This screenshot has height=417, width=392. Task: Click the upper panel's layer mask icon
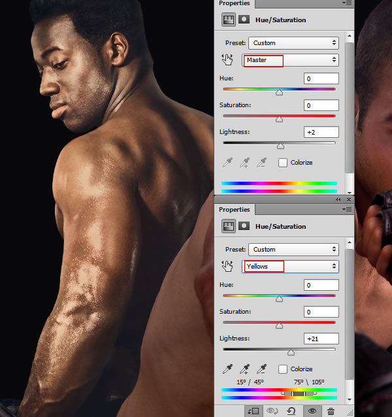click(244, 20)
